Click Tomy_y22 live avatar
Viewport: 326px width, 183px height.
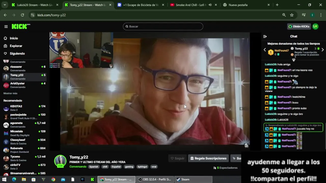[60, 161]
